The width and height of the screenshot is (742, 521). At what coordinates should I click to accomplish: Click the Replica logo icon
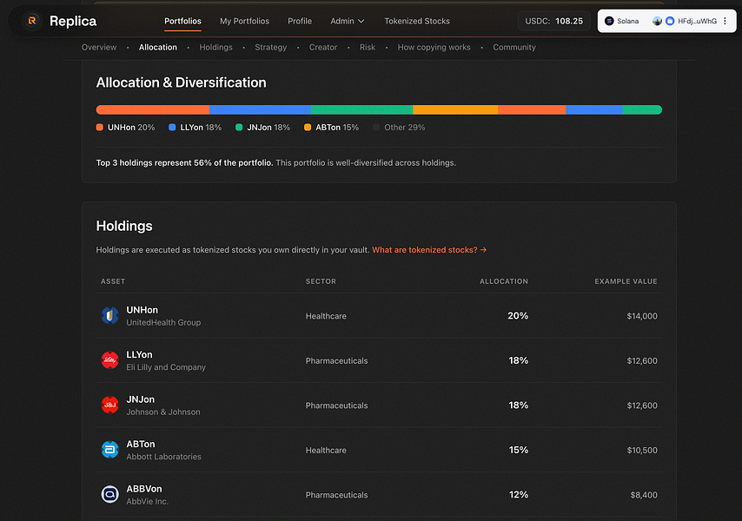point(32,21)
